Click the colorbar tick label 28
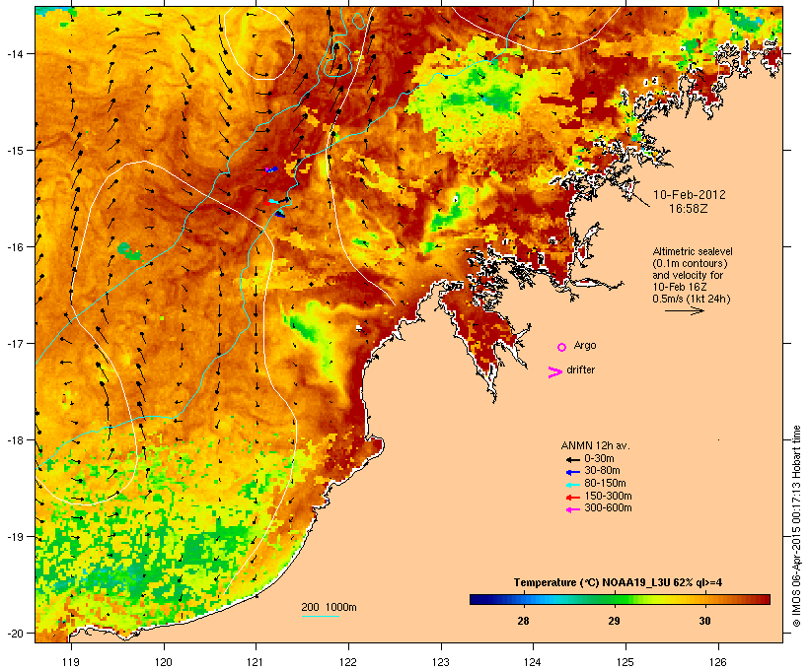This screenshot has width=809, height=670. click(x=523, y=621)
